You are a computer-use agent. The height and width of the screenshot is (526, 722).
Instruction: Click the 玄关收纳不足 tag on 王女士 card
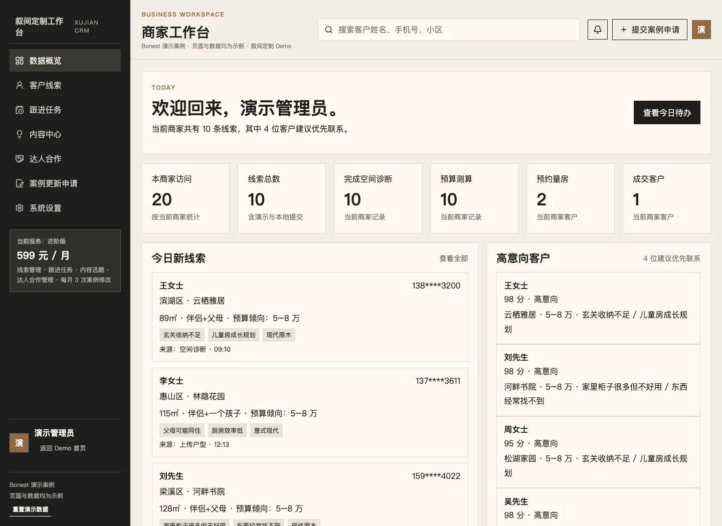[182, 335]
